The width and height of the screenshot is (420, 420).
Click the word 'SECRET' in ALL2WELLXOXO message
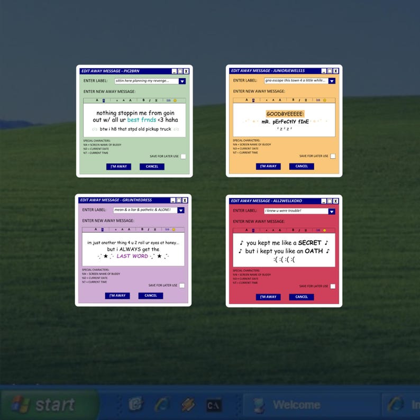tap(309, 243)
